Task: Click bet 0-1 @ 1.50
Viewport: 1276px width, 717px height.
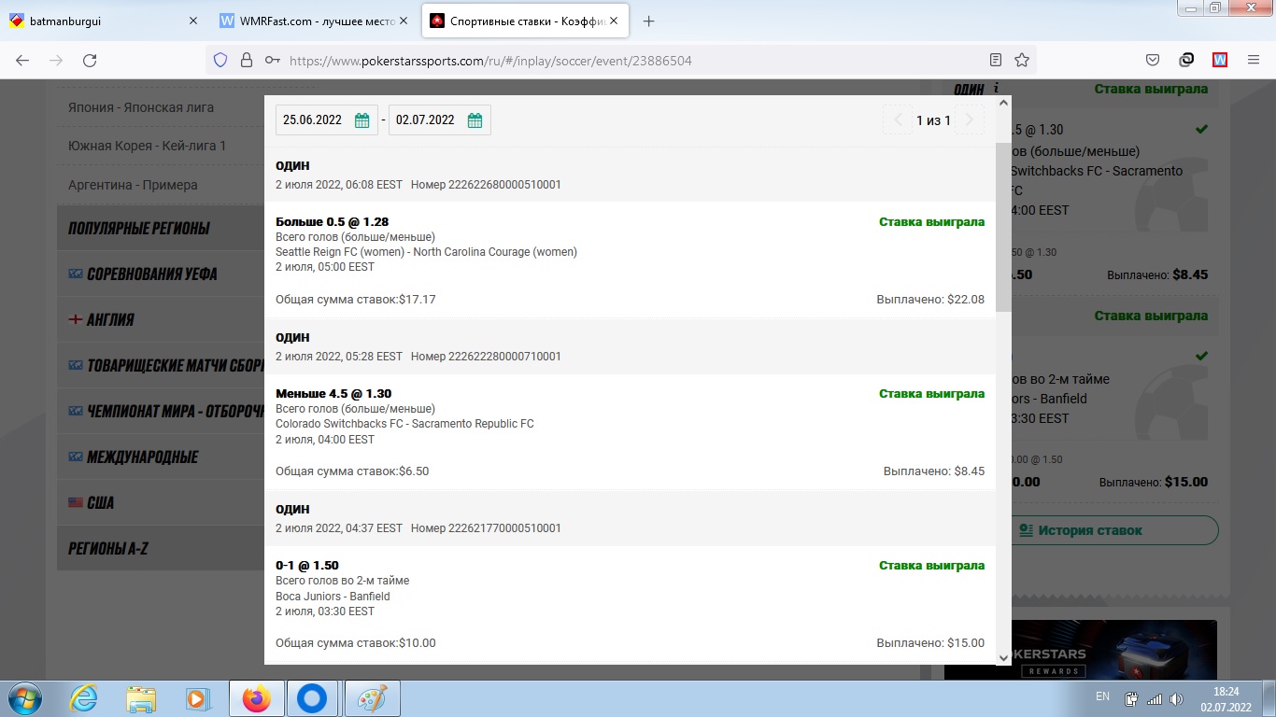Action: tap(307, 566)
